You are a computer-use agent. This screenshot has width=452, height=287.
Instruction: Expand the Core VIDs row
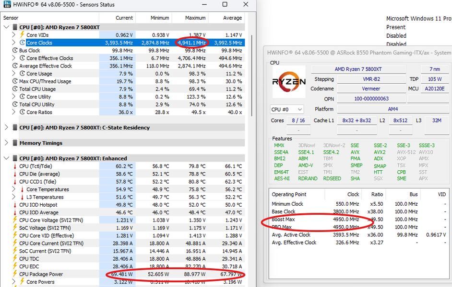(14, 35)
